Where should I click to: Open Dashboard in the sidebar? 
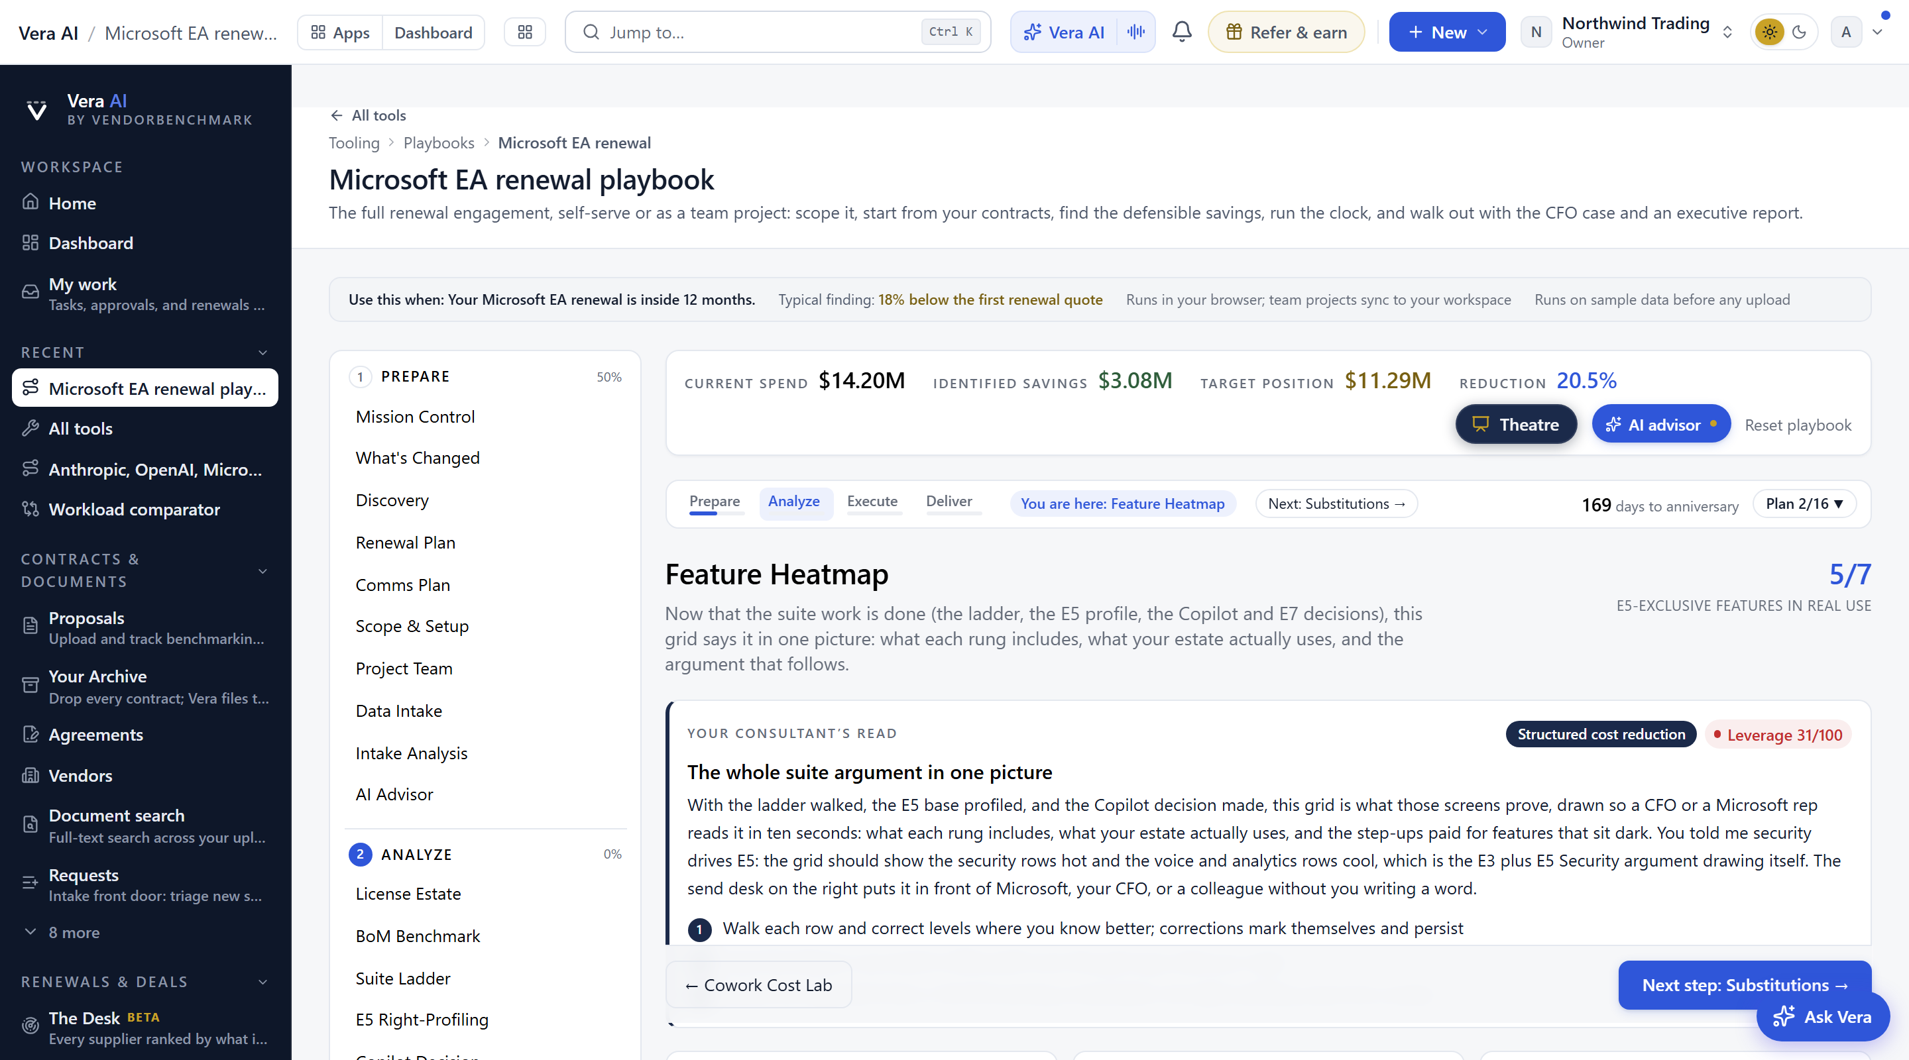[145, 243]
